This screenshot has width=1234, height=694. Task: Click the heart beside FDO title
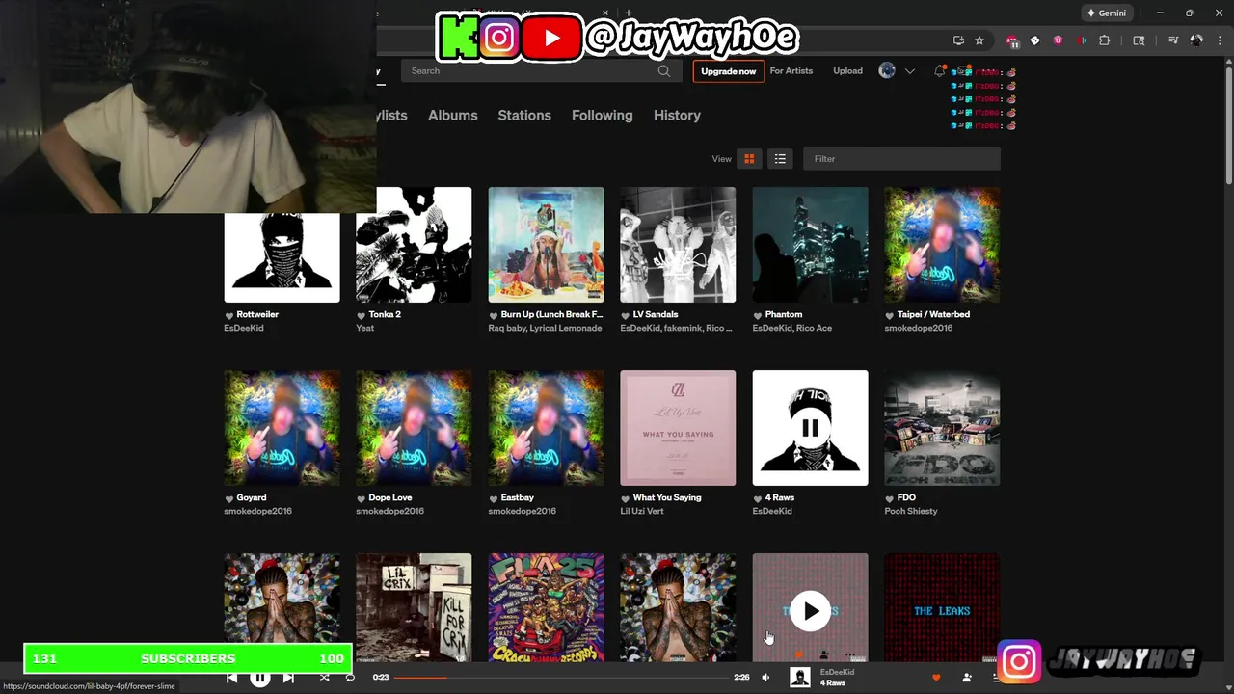(890, 498)
